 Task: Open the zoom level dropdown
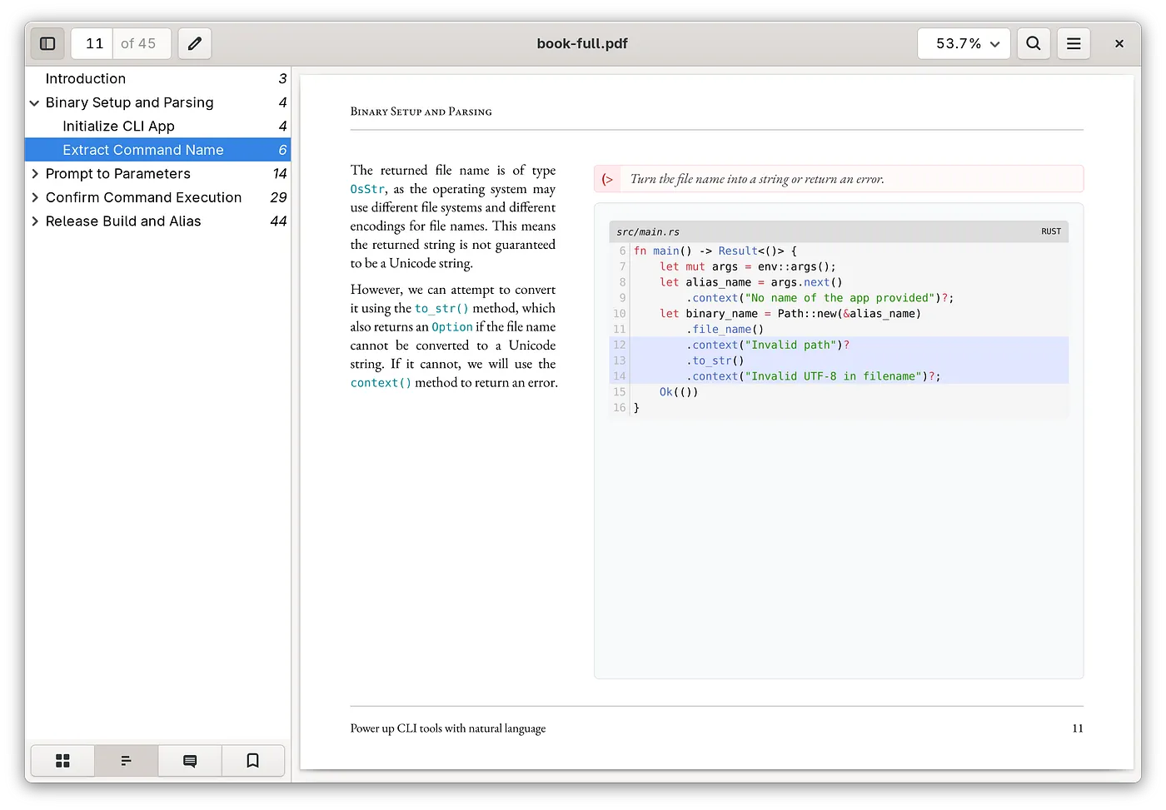964,43
